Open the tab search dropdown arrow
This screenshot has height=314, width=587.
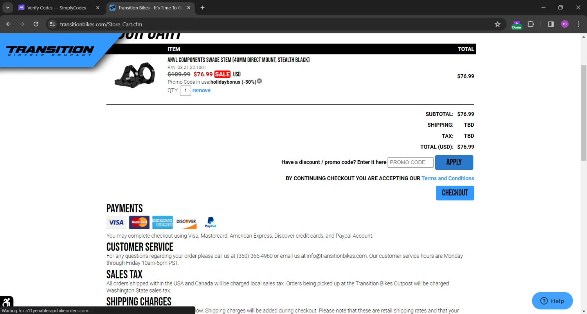coord(7,7)
